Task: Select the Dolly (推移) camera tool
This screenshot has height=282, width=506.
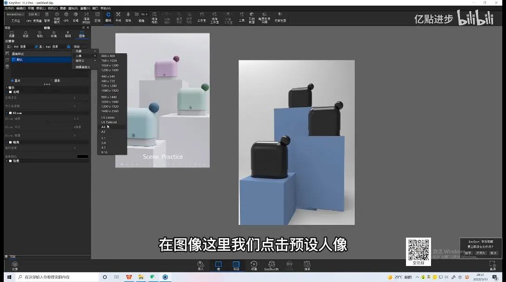Action: (x=128, y=17)
